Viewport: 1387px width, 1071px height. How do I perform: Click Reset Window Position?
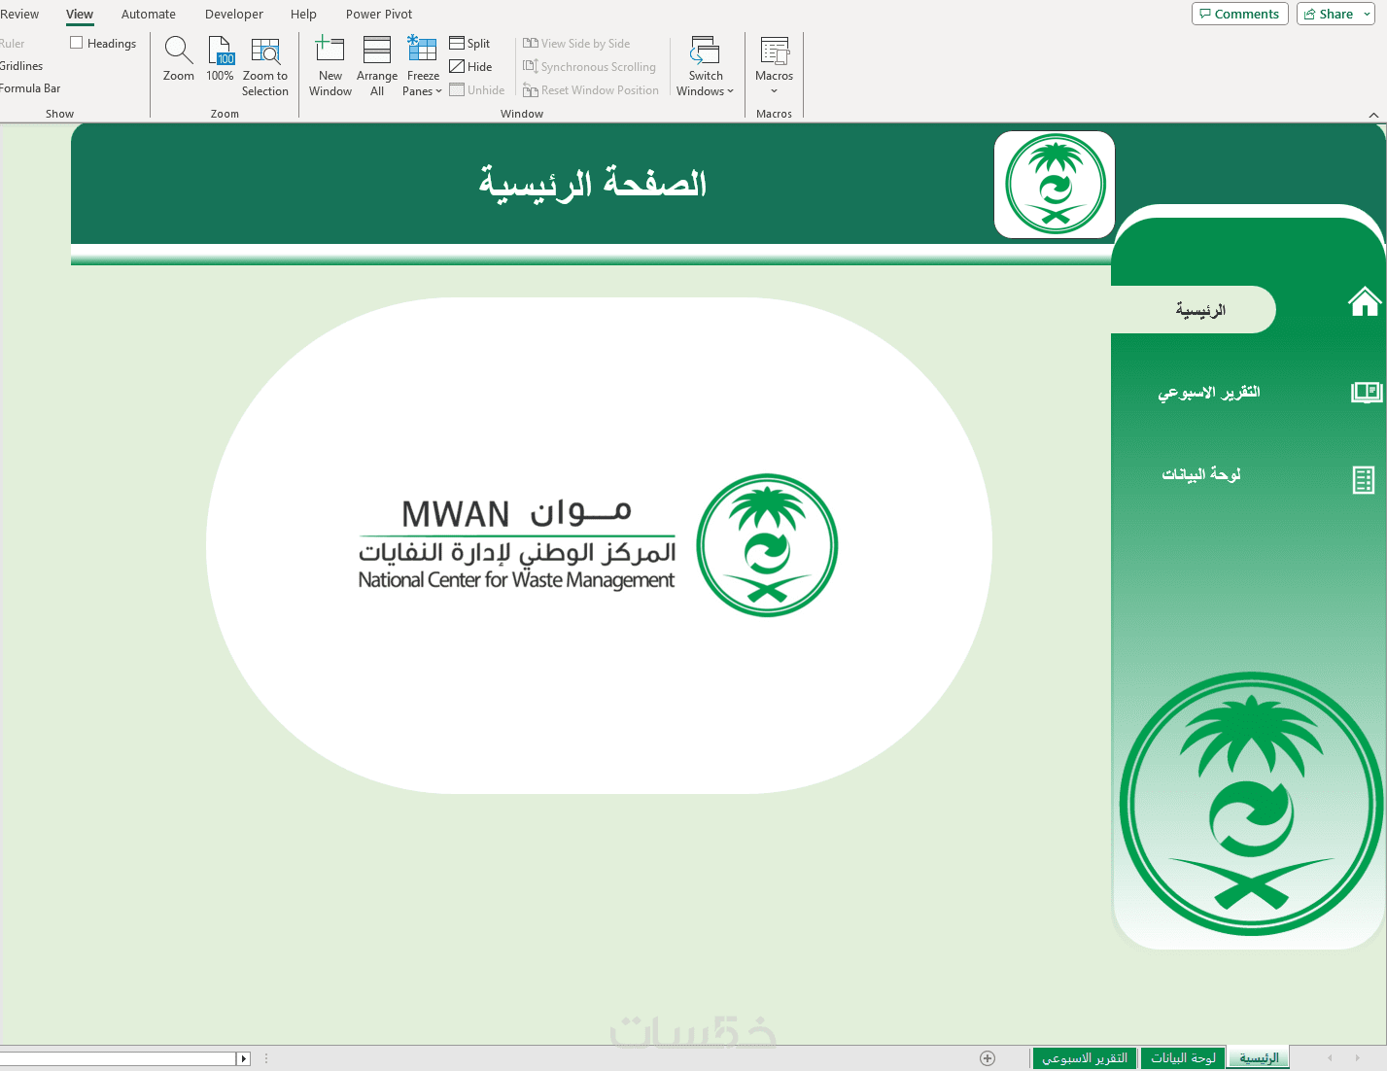point(591,89)
